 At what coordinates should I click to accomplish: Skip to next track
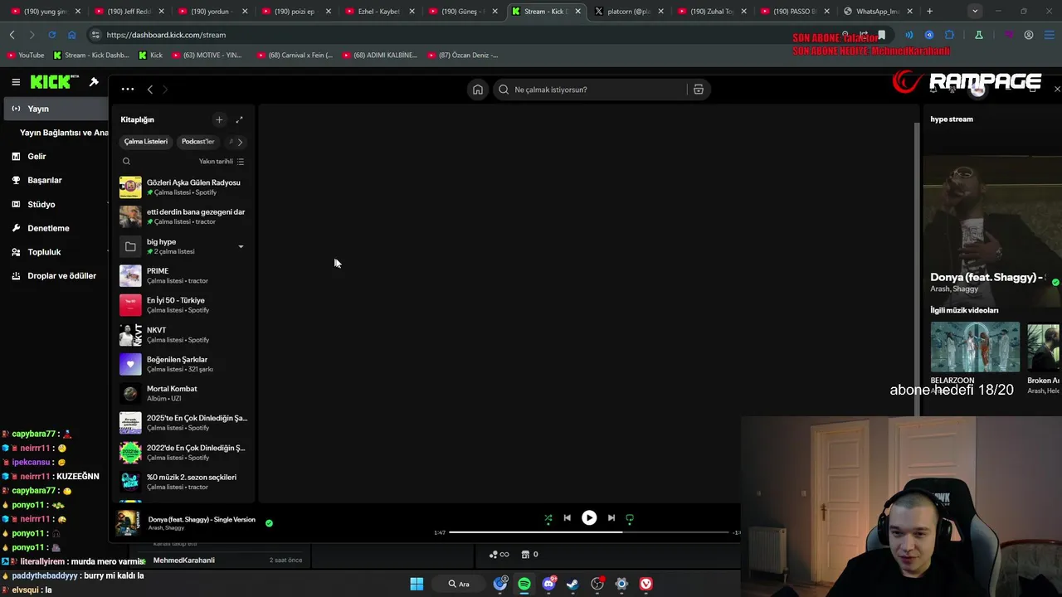[611, 517]
